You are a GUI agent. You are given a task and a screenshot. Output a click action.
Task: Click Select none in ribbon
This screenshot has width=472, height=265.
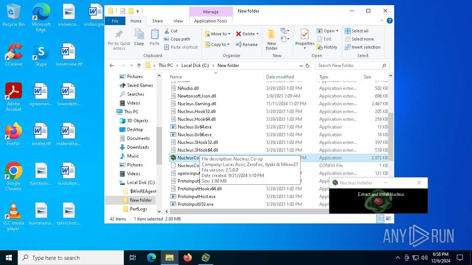click(x=359, y=39)
